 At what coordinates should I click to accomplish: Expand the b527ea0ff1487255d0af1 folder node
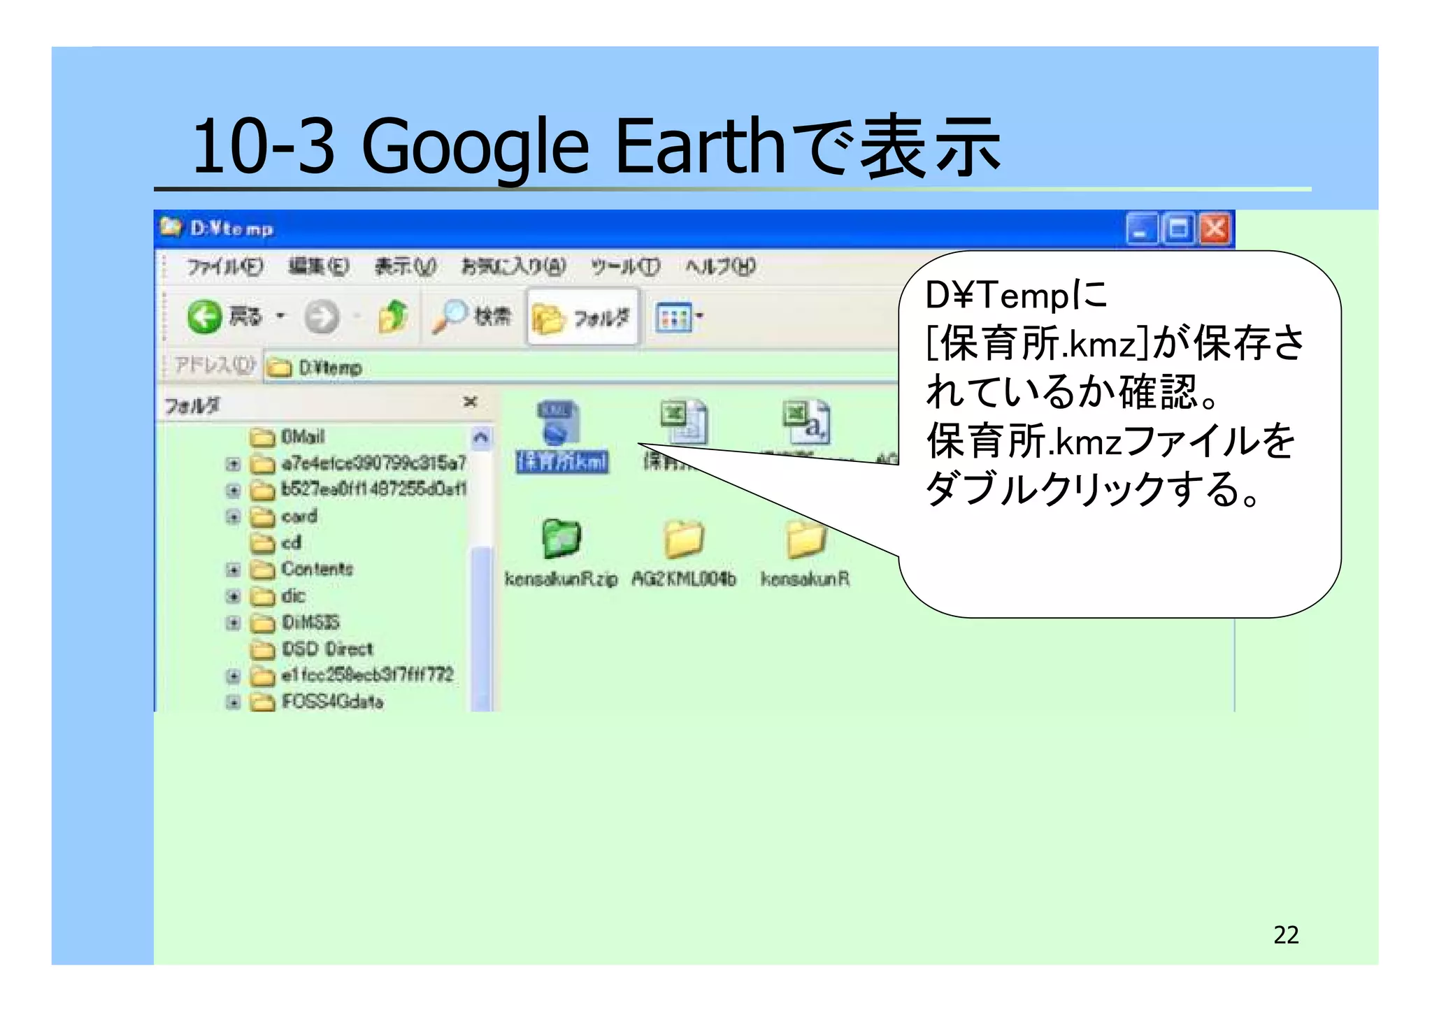pyautogui.click(x=233, y=490)
